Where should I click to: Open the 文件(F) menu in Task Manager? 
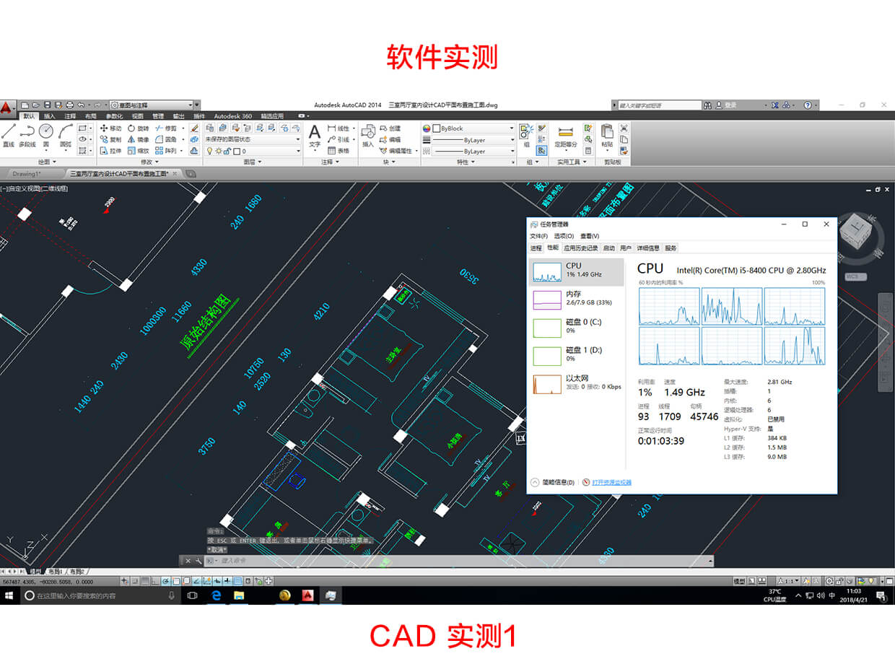pyautogui.click(x=538, y=236)
